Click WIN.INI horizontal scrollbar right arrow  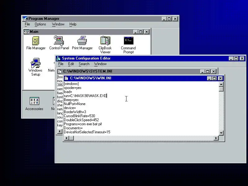[216, 138]
